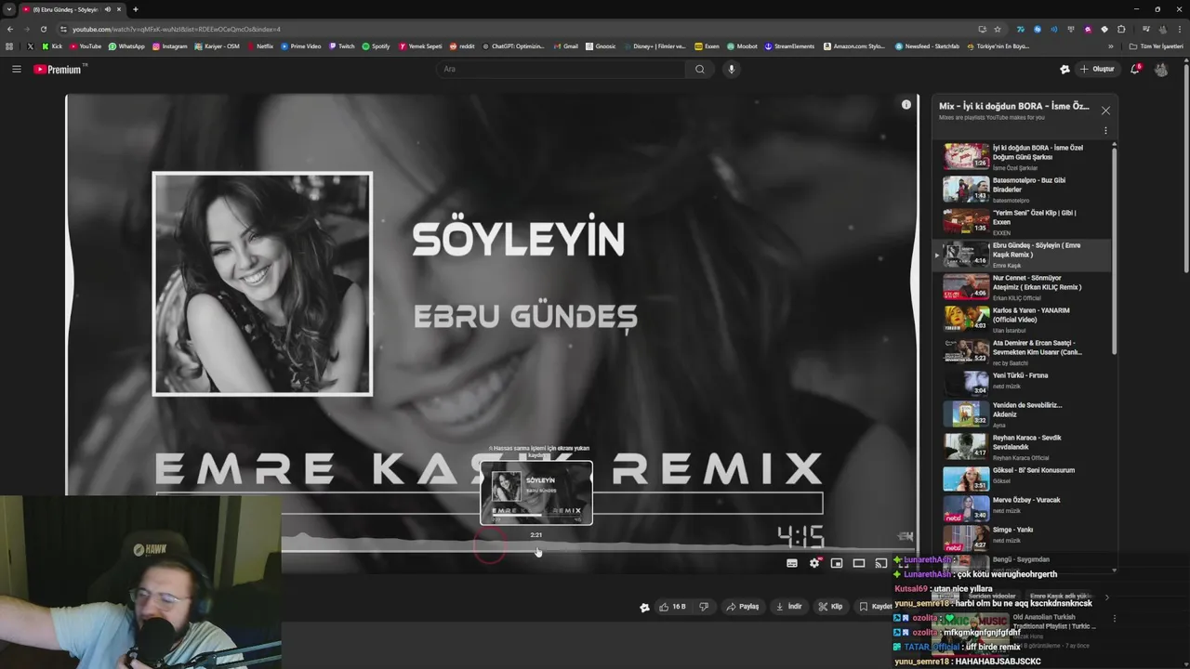Open the Netflix bookmark
Screen dimensions: 1190x669
point(260,46)
